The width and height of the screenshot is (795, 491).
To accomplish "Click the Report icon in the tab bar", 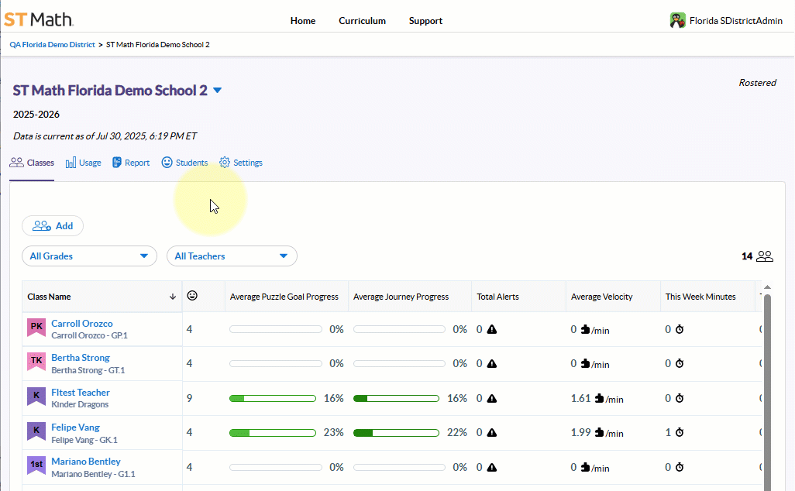I will pos(117,163).
